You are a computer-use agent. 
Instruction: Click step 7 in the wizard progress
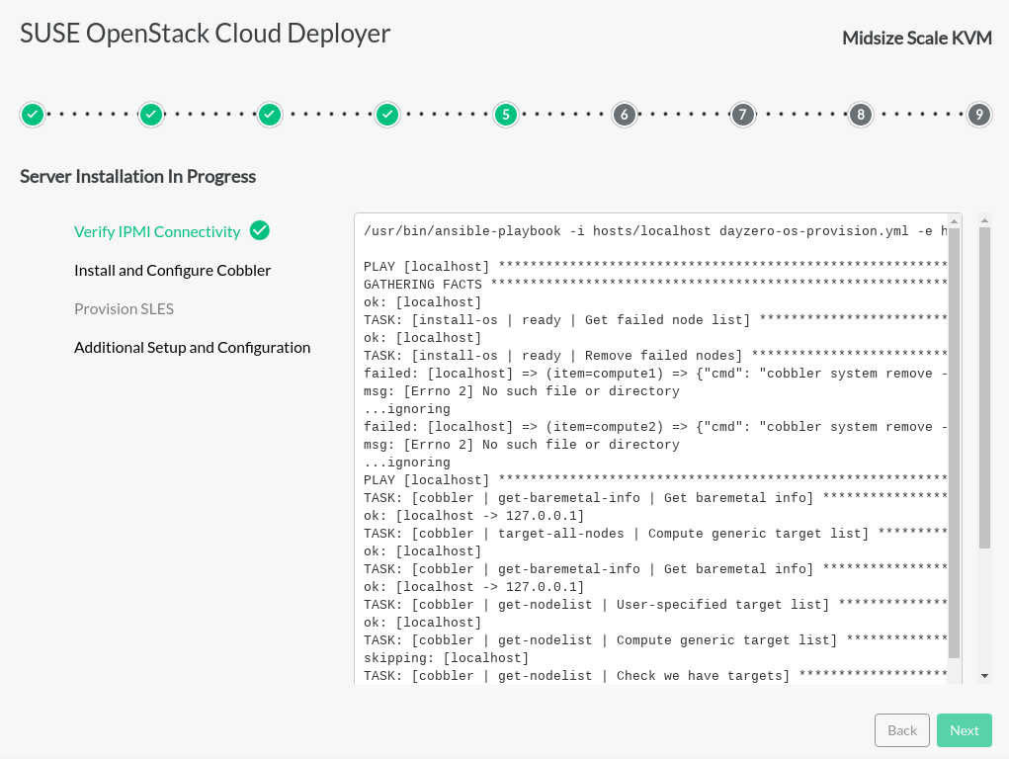742,115
